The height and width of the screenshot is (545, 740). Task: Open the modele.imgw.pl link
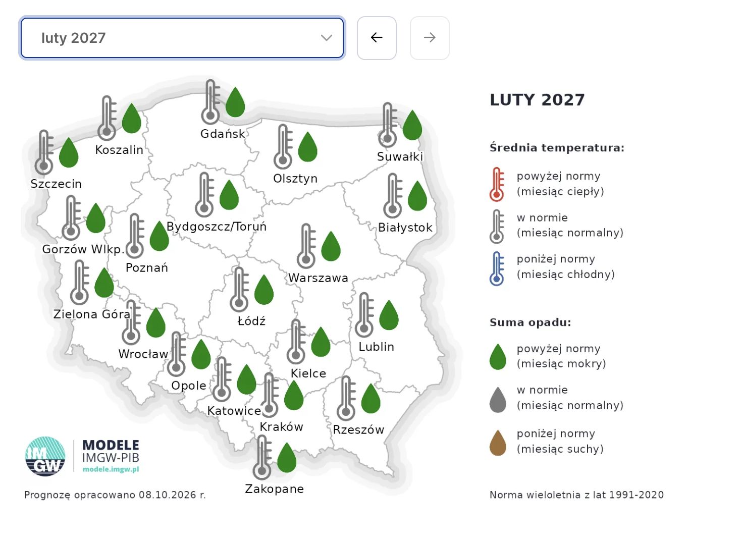tap(111, 469)
